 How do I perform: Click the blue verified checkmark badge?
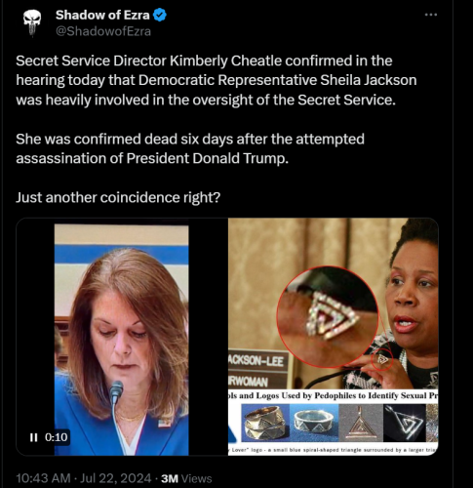pyautogui.click(x=160, y=15)
